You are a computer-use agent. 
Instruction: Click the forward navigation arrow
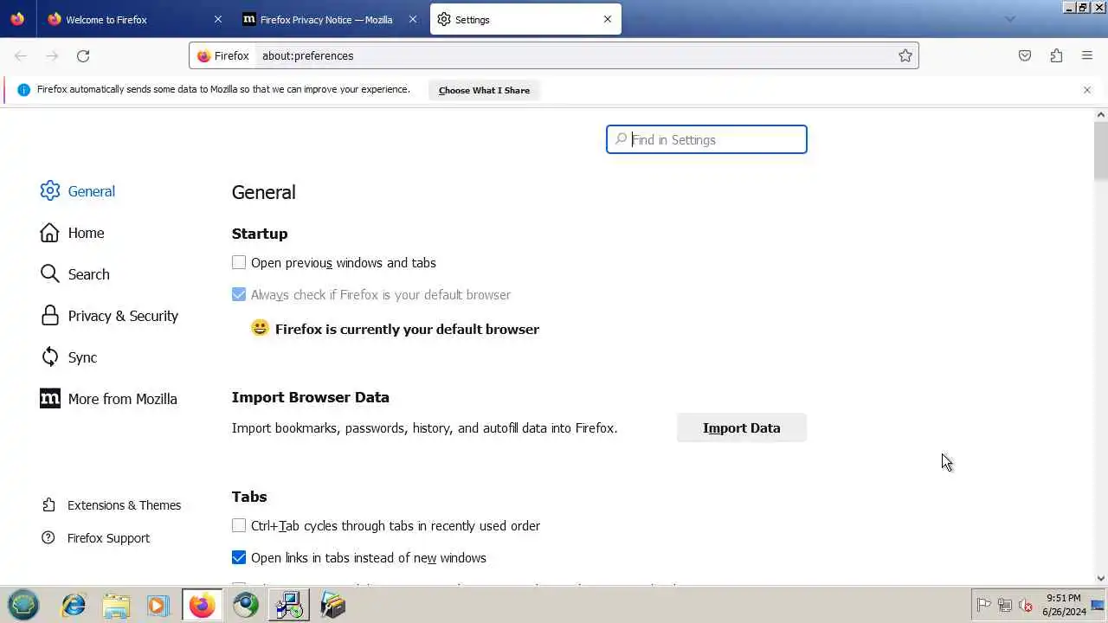[x=52, y=55]
